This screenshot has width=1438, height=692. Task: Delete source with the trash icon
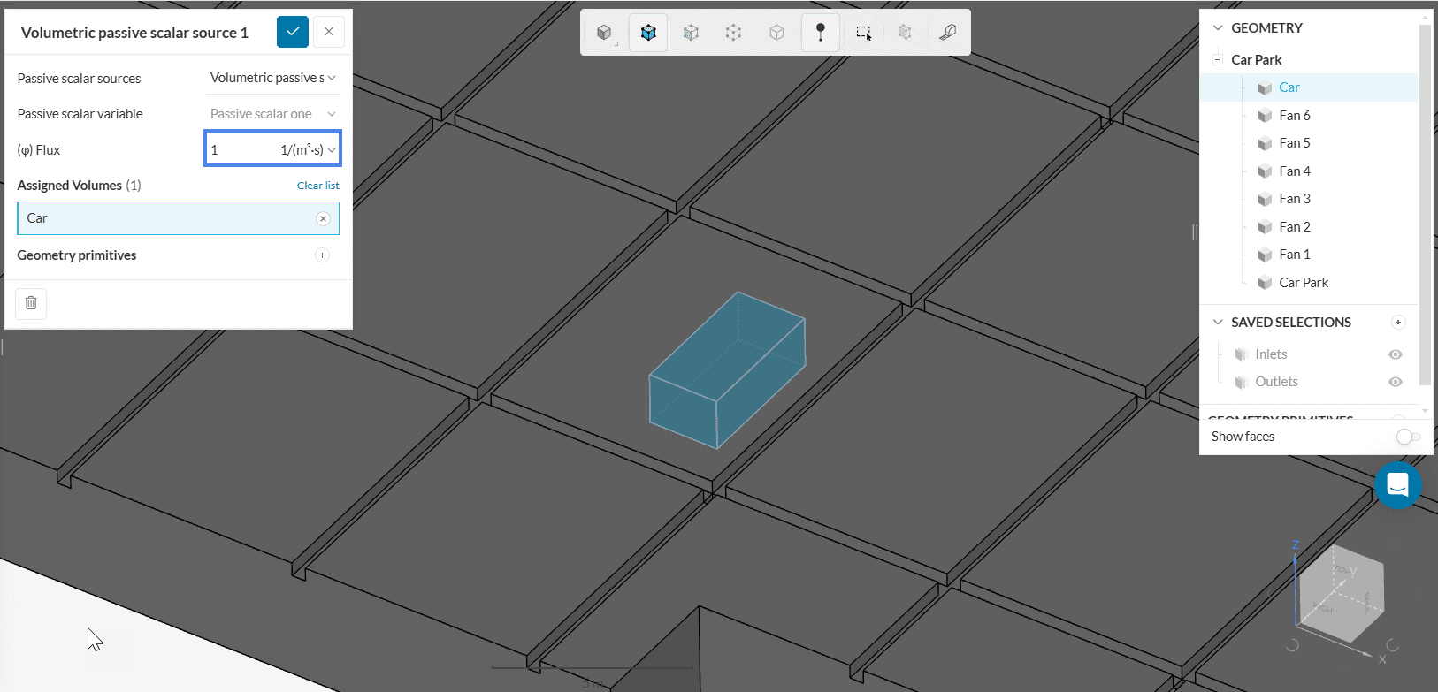[x=31, y=303]
